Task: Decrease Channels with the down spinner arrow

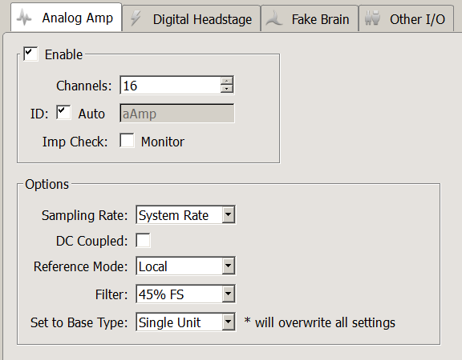Action: 226,89
